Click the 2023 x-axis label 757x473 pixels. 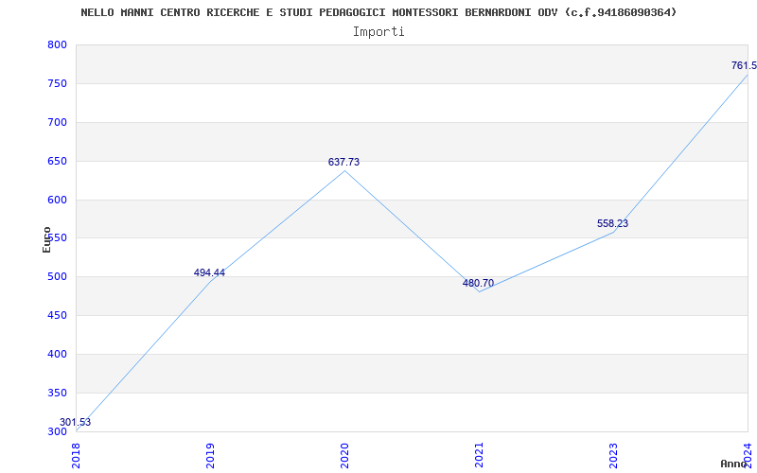coord(613,456)
